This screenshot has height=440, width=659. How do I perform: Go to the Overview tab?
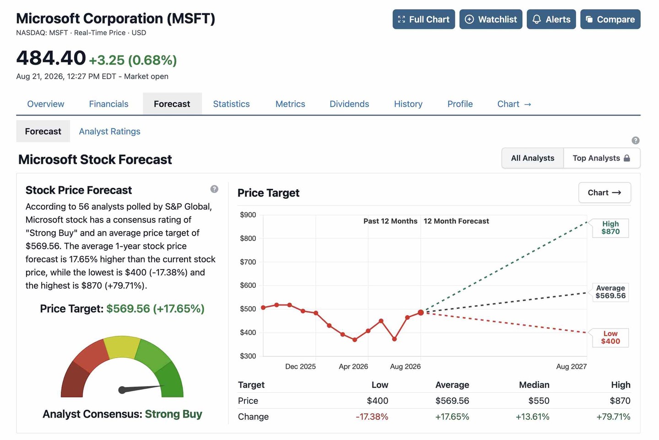tap(46, 104)
